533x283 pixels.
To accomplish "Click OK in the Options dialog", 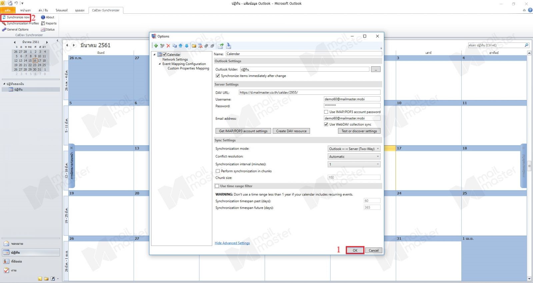I will (x=355, y=250).
